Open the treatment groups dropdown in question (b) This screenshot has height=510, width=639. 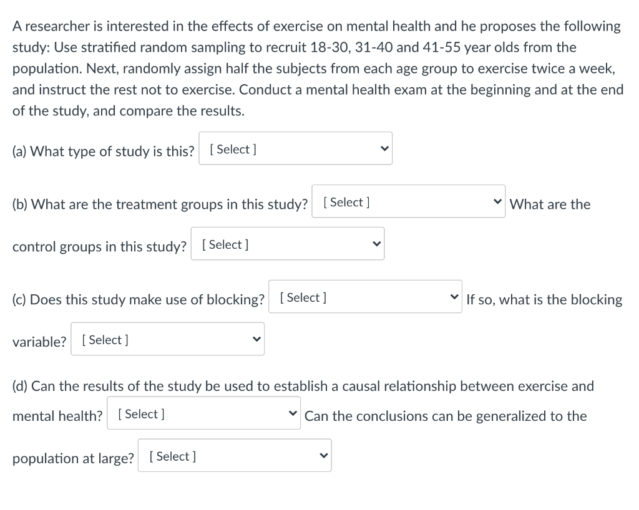[408, 201]
